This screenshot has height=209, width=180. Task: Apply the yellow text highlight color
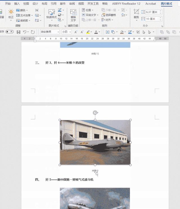tap(88, 32)
